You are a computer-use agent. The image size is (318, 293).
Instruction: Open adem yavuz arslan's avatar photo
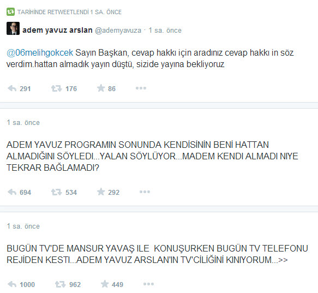(x=13, y=28)
